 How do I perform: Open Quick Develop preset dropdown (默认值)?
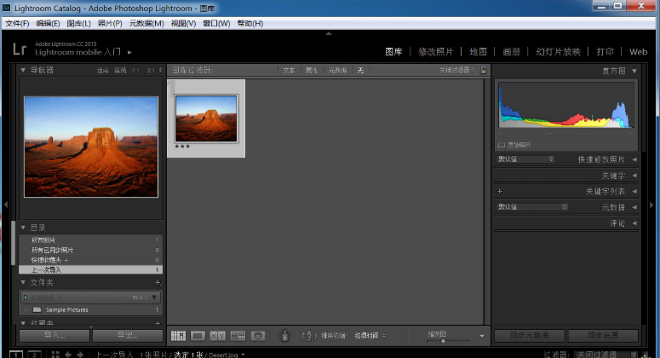click(x=525, y=159)
